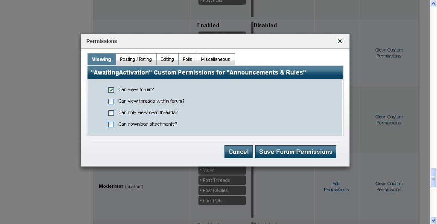The image size is (437, 224).
Task: Open the Editing permissions tab
Action: [x=167, y=59]
